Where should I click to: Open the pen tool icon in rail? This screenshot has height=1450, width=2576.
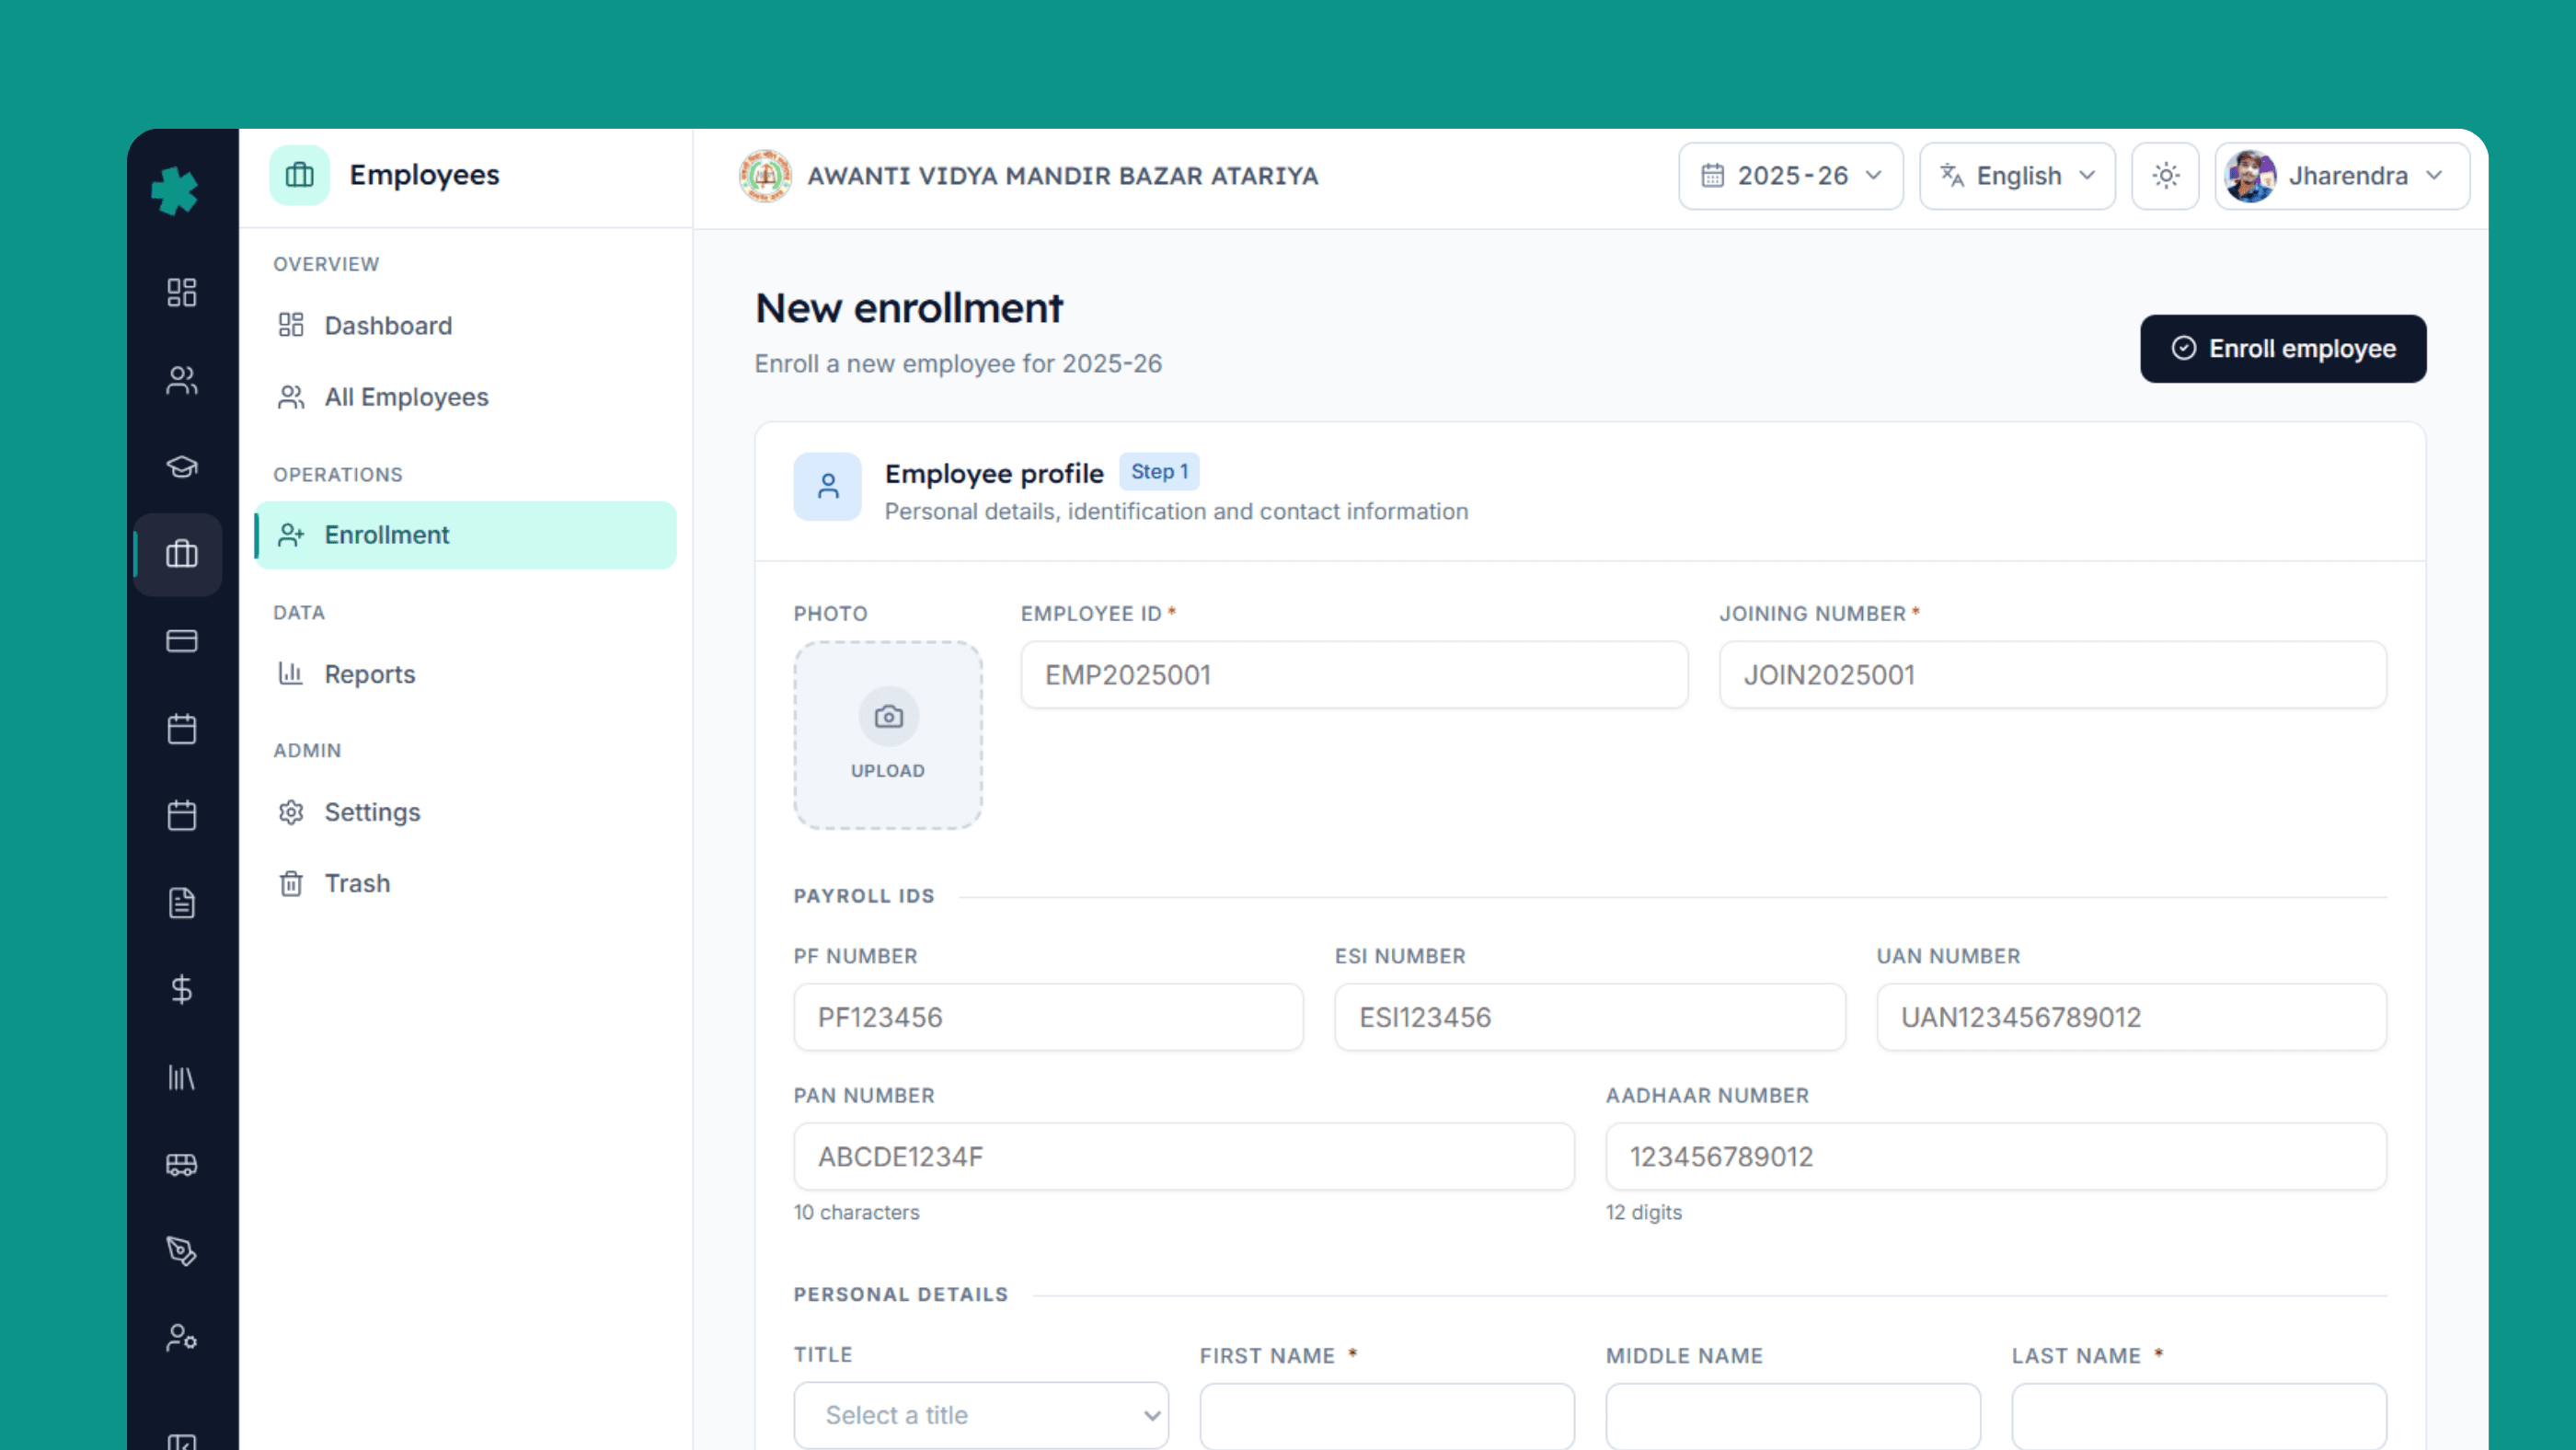(182, 1251)
